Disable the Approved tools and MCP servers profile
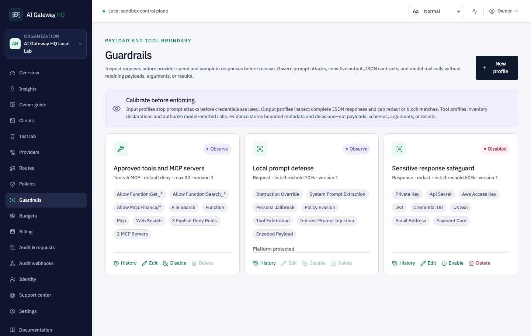The height and width of the screenshot is (336, 531). coord(174,263)
